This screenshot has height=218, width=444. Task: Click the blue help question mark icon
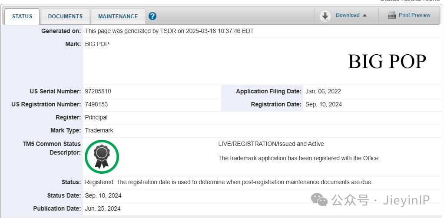point(152,16)
